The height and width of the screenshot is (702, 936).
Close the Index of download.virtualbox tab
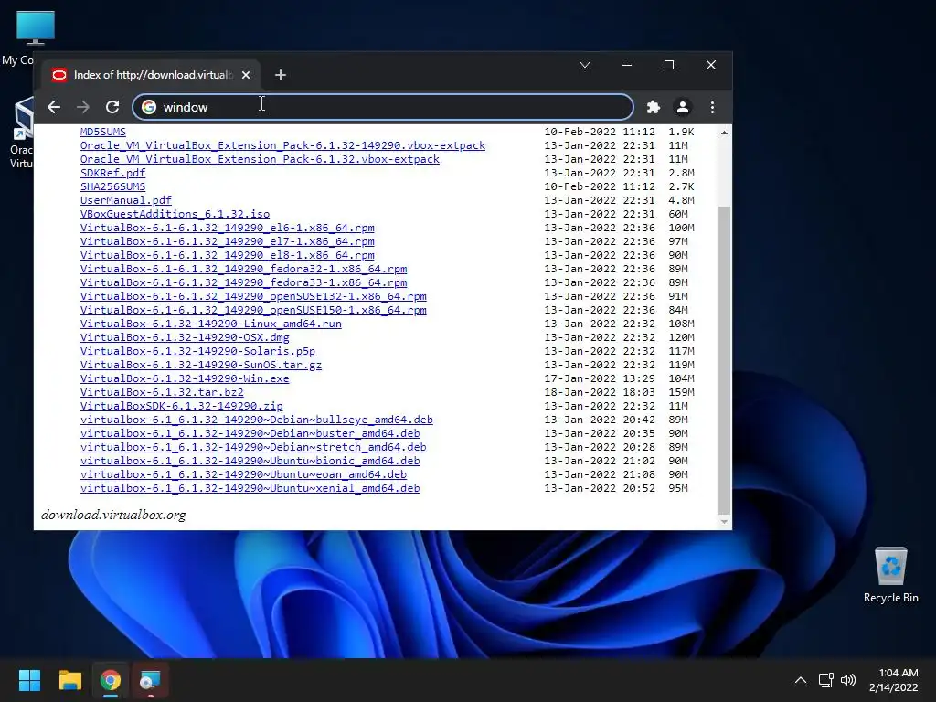pos(246,75)
